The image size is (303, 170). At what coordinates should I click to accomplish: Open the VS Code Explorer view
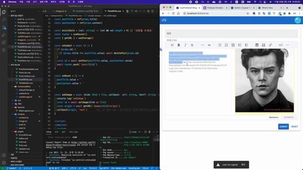(4, 12)
